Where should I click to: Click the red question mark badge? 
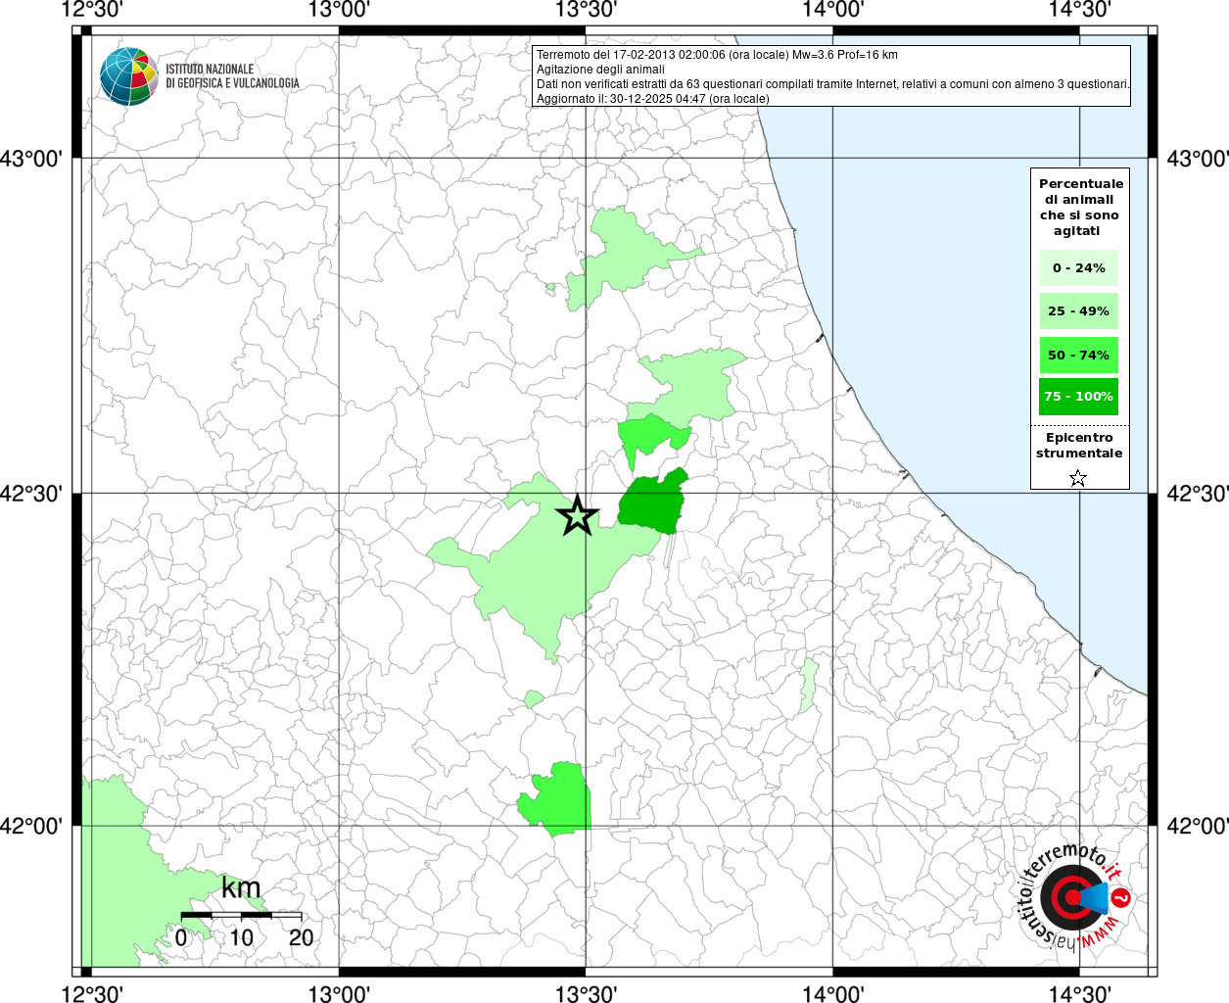coord(1121,898)
